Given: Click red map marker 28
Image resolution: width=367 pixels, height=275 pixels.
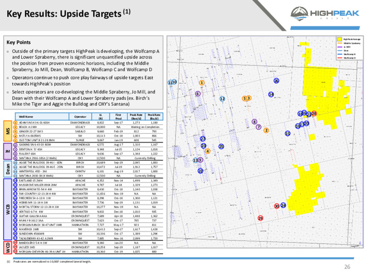Looking at the screenshot, I should click(x=314, y=114).
